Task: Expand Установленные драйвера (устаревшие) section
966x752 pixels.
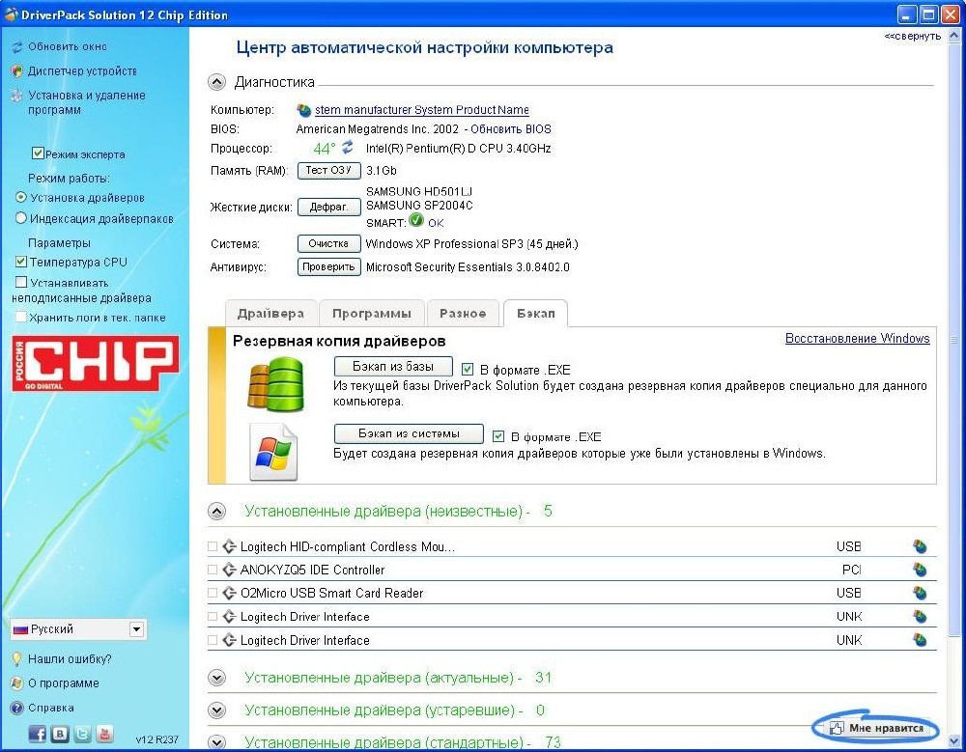Action: (216, 710)
